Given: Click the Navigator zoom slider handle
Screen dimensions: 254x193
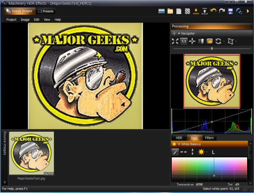Looking at the screenshot, I should click(212, 49).
